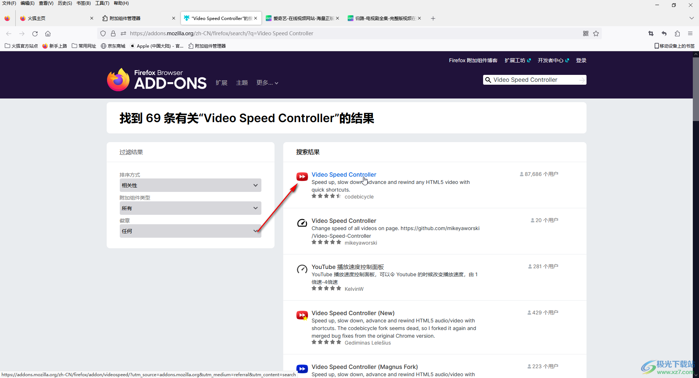Image resolution: width=699 pixels, height=378 pixels.
Task: Open the 工具(T) menu
Action: tap(102, 3)
